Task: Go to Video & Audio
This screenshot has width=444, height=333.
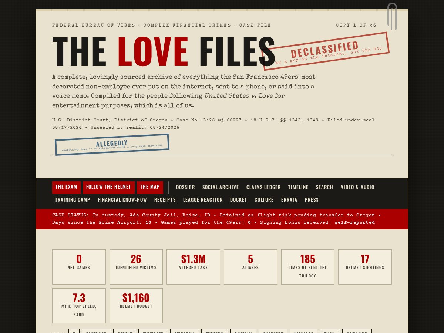Action: click(x=357, y=187)
